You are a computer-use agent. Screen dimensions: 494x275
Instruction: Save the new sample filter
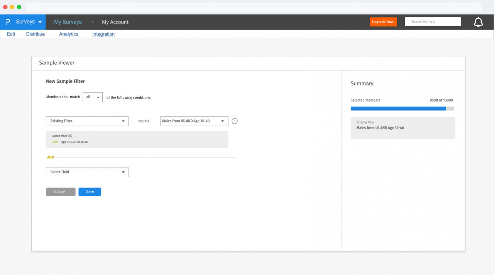pyautogui.click(x=90, y=191)
